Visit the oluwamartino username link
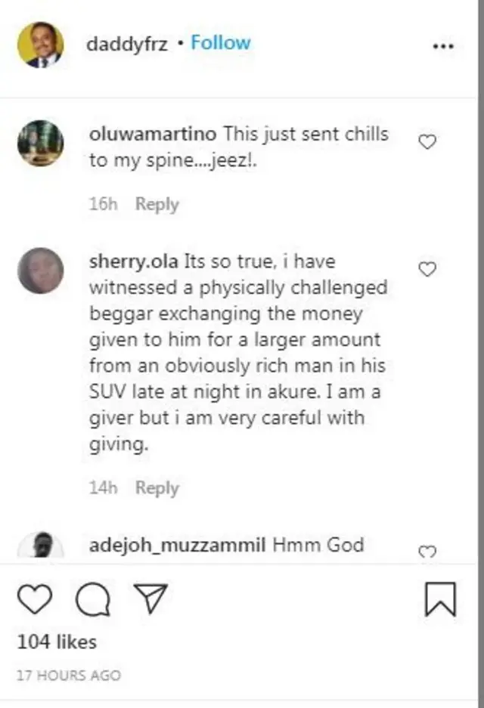 pos(153,134)
